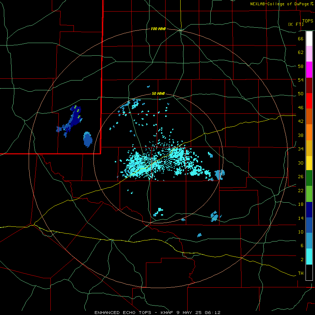The width and height of the screenshot is (315, 315).
Task: Click the 100 NMI range ring label
Action: tap(158, 29)
